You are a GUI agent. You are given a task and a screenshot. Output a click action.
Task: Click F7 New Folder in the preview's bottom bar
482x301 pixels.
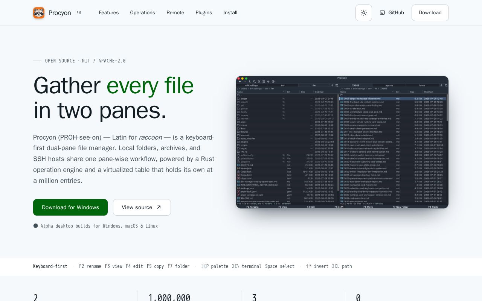(x=400, y=207)
